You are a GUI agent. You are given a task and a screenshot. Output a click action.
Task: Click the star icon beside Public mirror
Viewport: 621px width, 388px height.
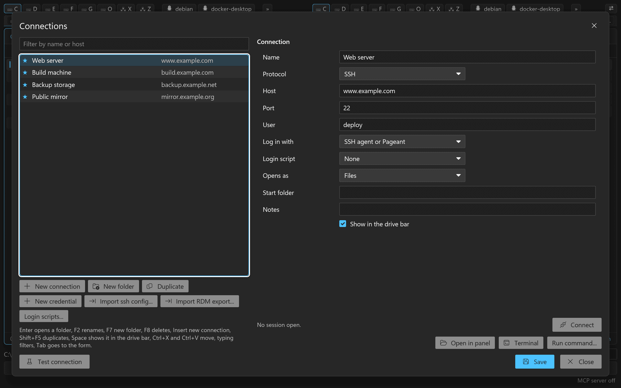(25, 97)
